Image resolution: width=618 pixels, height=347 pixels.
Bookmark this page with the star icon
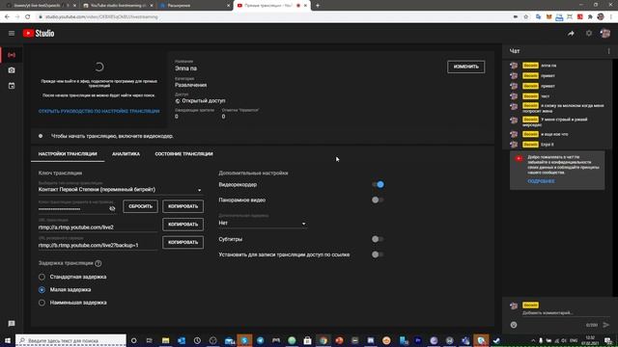pos(525,17)
